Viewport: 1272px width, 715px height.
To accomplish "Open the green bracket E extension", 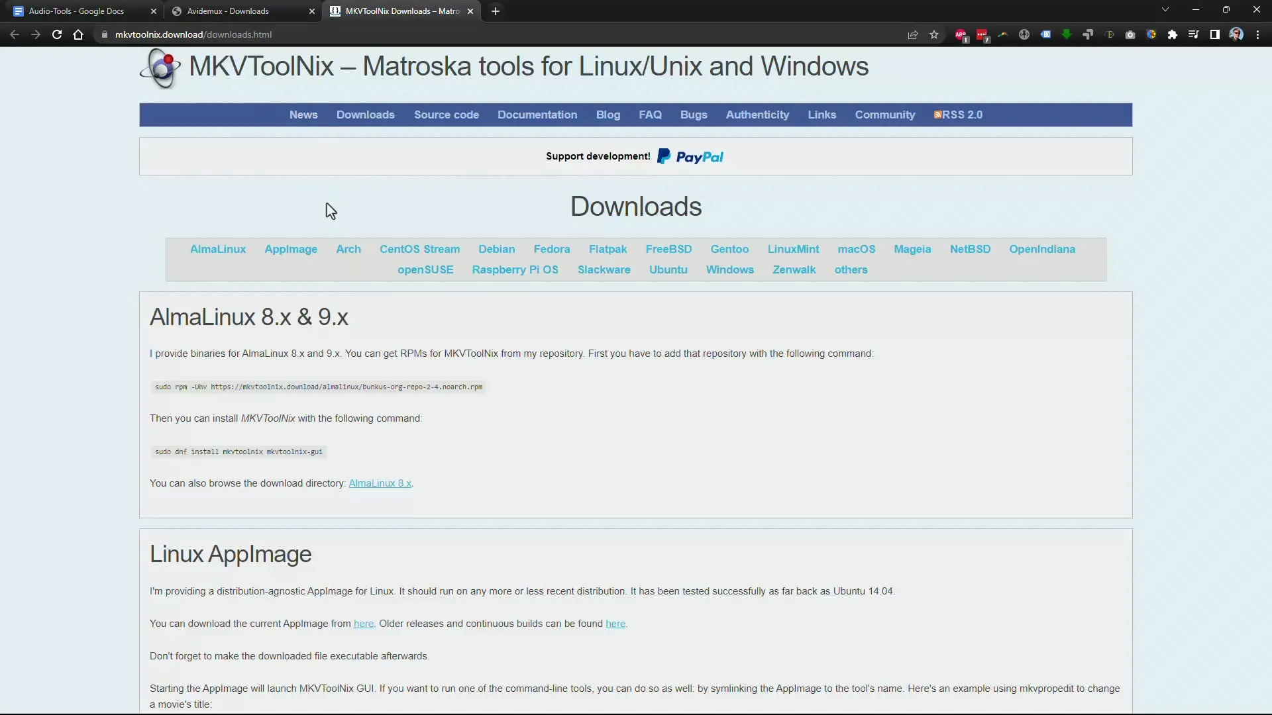I will (1109, 34).
